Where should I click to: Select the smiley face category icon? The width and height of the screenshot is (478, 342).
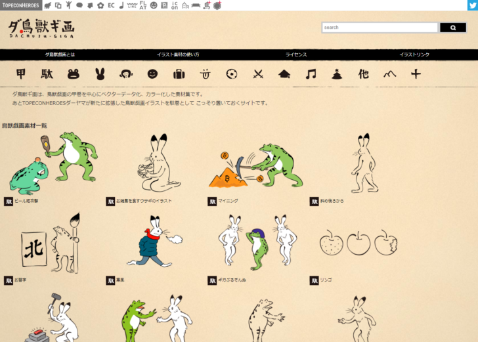[152, 74]
